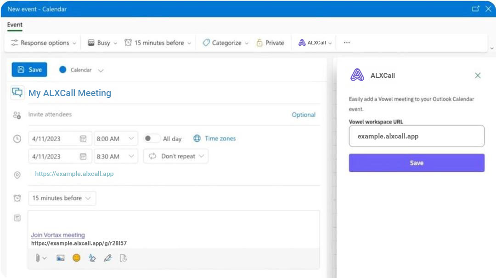Click the text highlighter formatting icon
Image resolution: width=496 pixels, height=278 pixels.
92,258
